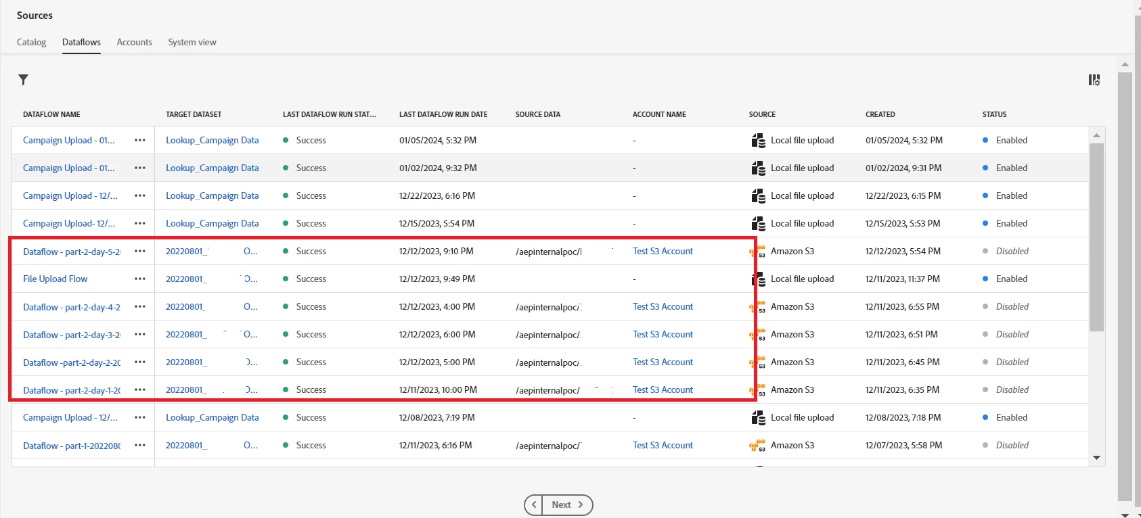Click table scrollbar down arrow
The image size is (1141, 518).
click(1097, 458)
